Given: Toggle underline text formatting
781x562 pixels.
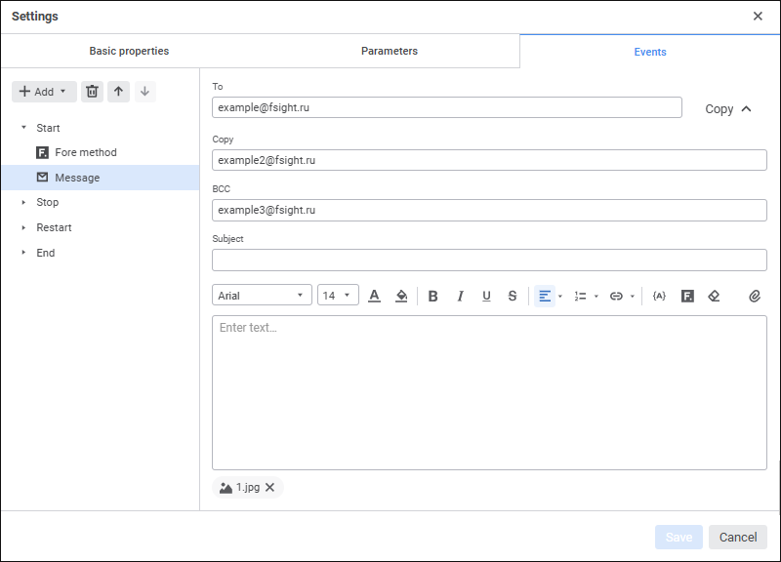Looking at the screenshot, I should pyautogui.click(x=486, y=296).
